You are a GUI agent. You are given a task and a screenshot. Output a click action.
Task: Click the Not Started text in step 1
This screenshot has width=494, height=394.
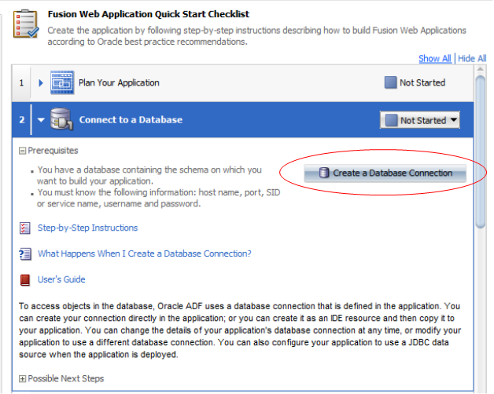coord(422,82)
